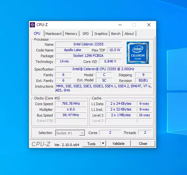Show the About tab

point(129,34)
